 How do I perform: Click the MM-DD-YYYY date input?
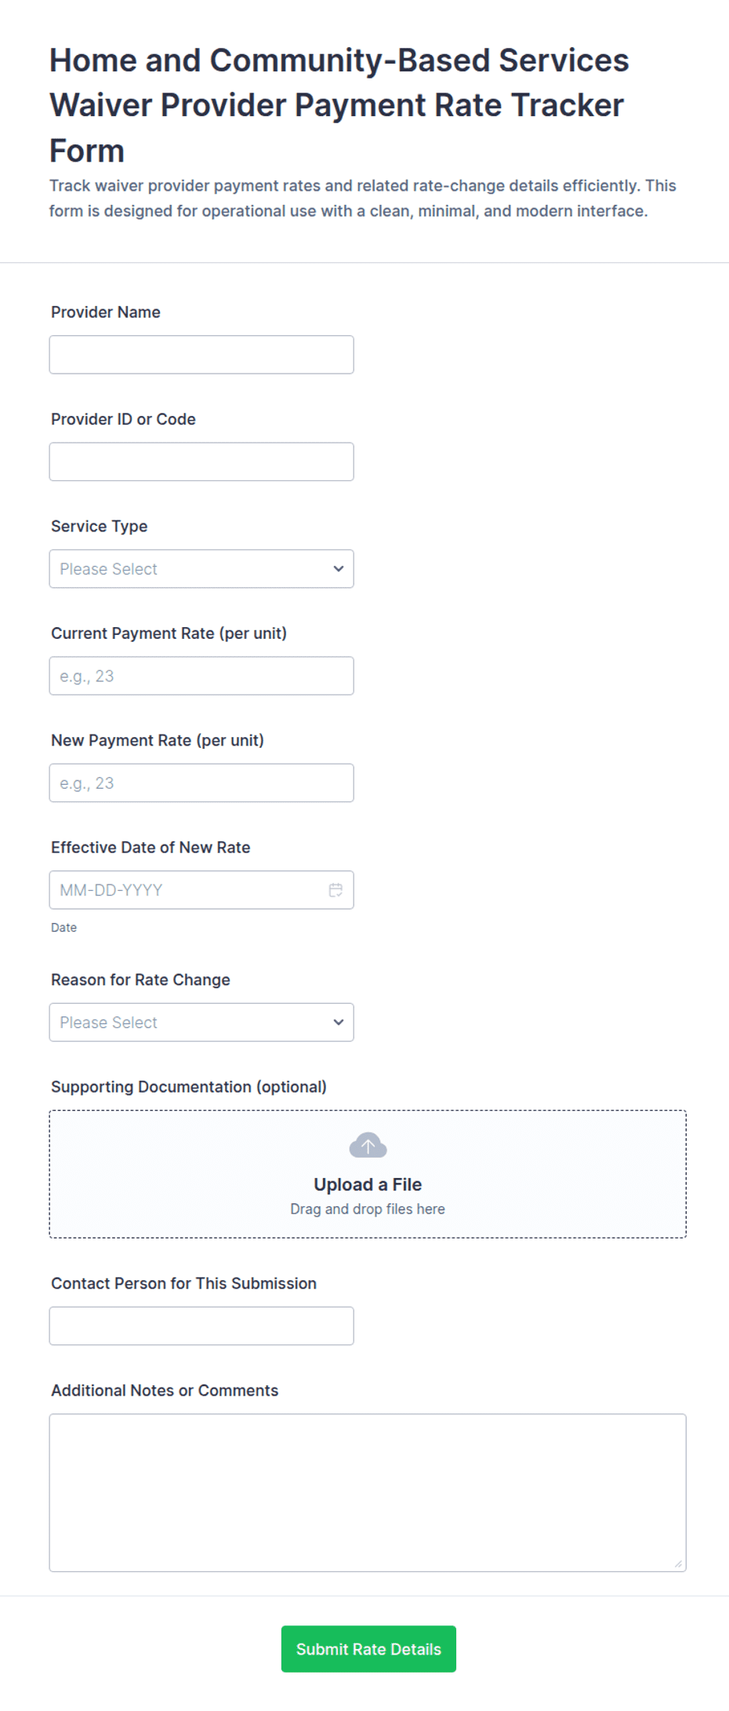point(201,890)
